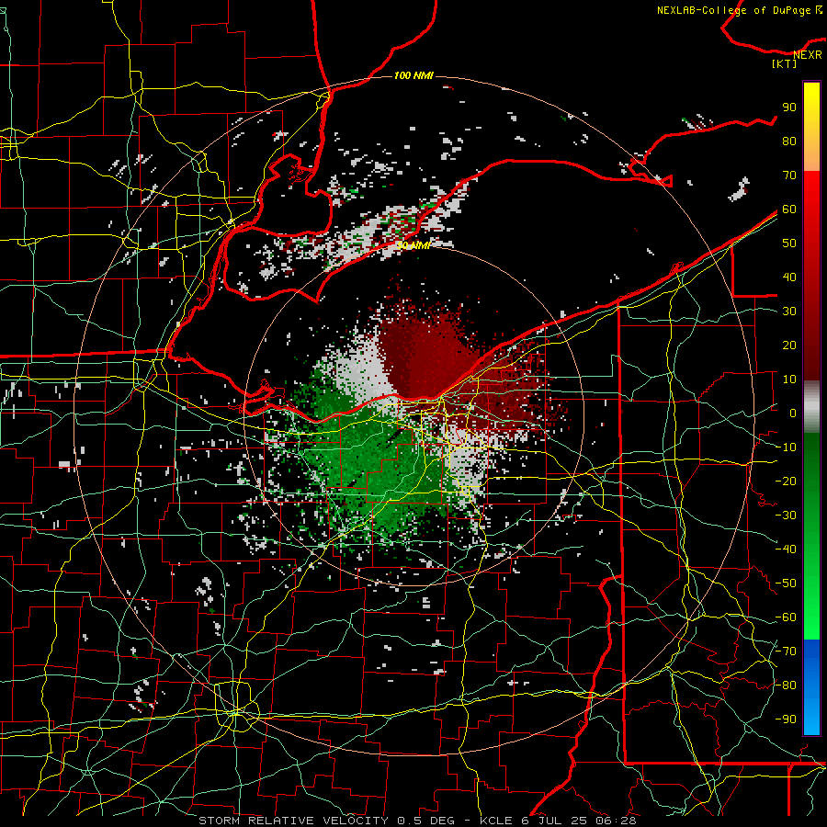
Task: Click the KCLE radar site identifier
Action: pos(496,821)
